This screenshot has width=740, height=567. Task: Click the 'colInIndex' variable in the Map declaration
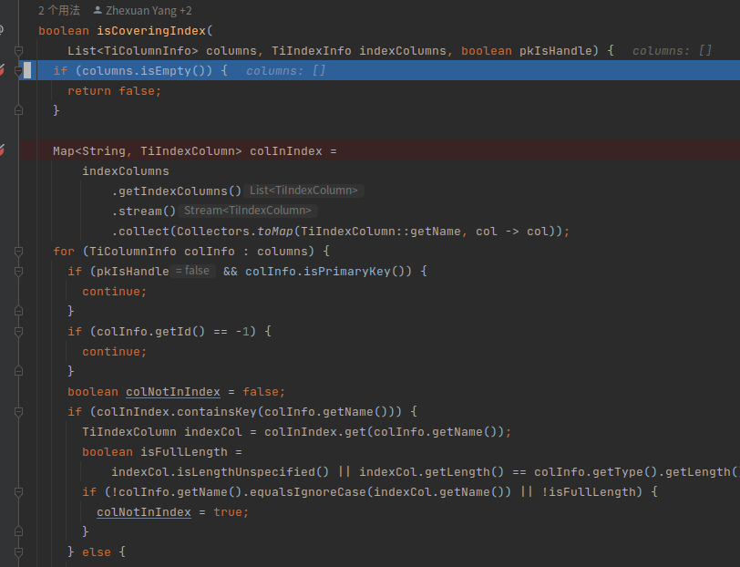(x=286, y=151)
